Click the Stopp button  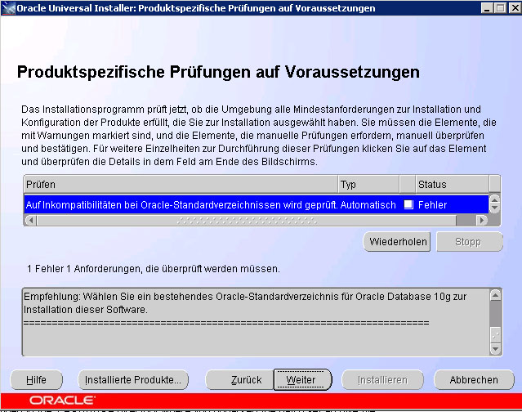[x=470, y=242]
